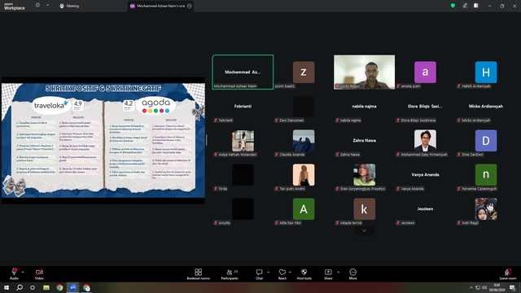Open File Explorer from the taskbar
The width and height of the screenshot is (521, 293).
(46, 287)
